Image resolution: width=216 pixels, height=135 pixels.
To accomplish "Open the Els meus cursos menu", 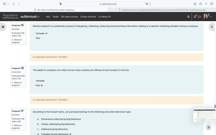I will click(x=69, y=17).
